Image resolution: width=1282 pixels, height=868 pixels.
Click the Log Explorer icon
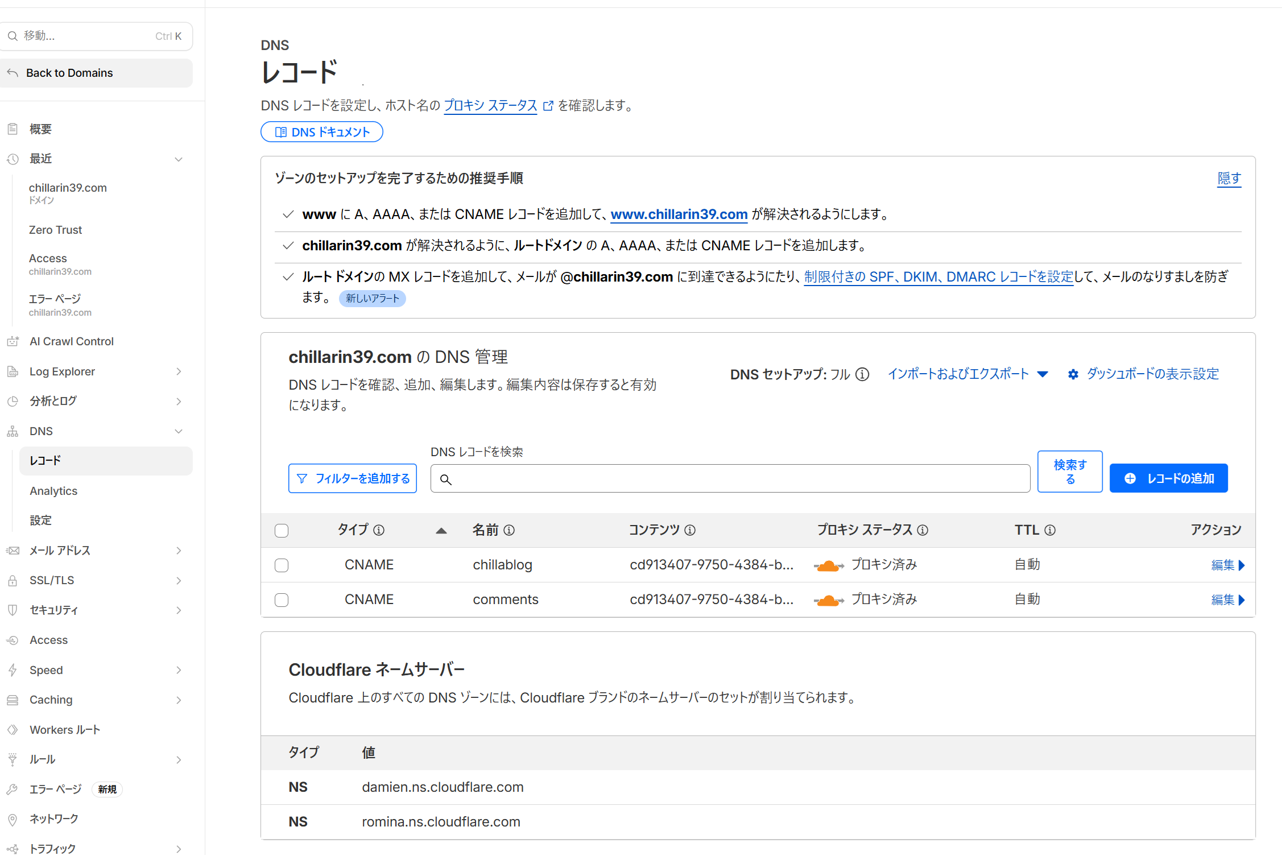[13, 371]
